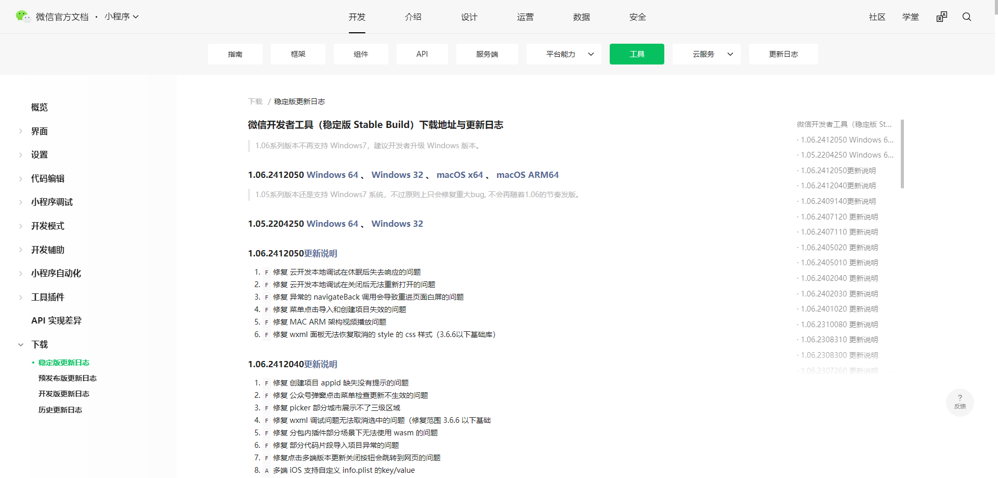Expand the 设置 sidebar section
This screenshot has height=478, width=998.
21,154
